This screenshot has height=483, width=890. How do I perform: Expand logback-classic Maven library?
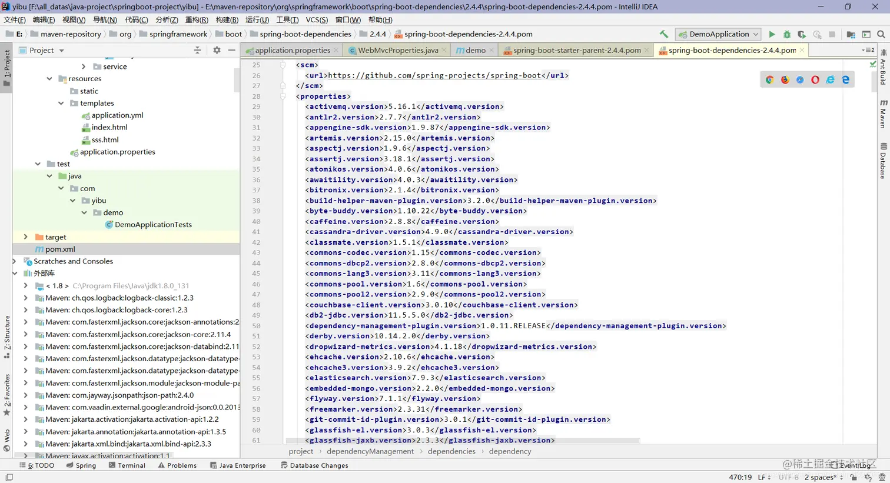pos(25,298)
